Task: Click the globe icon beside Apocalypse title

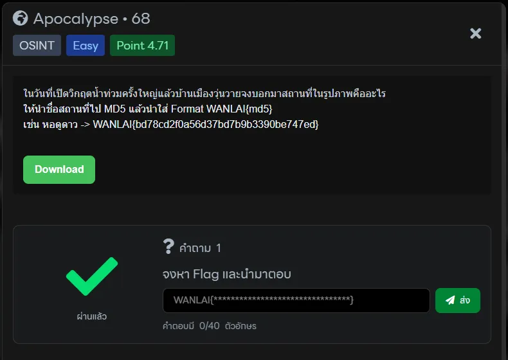Action: 21,19
